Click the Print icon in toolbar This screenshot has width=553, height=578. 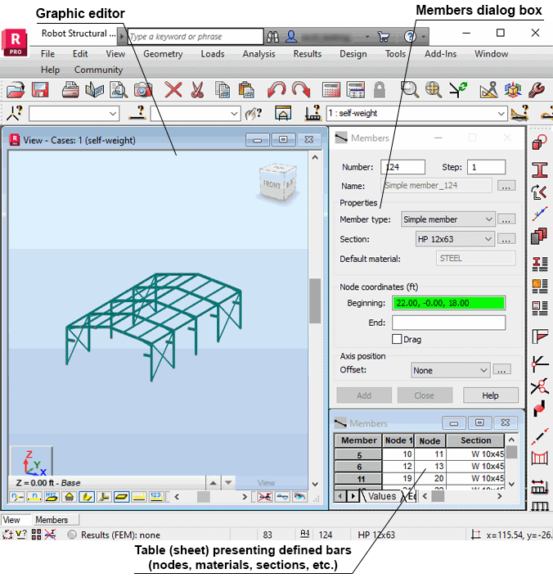pos(70,89)
